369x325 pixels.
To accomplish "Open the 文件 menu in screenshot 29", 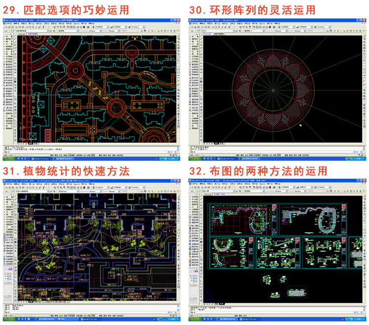I will pyautogui.click(x=8, y=24).
